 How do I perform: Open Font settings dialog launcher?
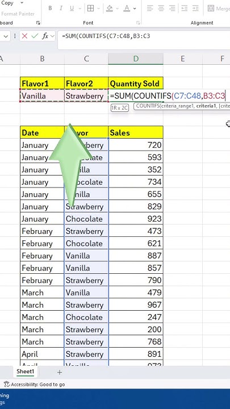point(138,23)
